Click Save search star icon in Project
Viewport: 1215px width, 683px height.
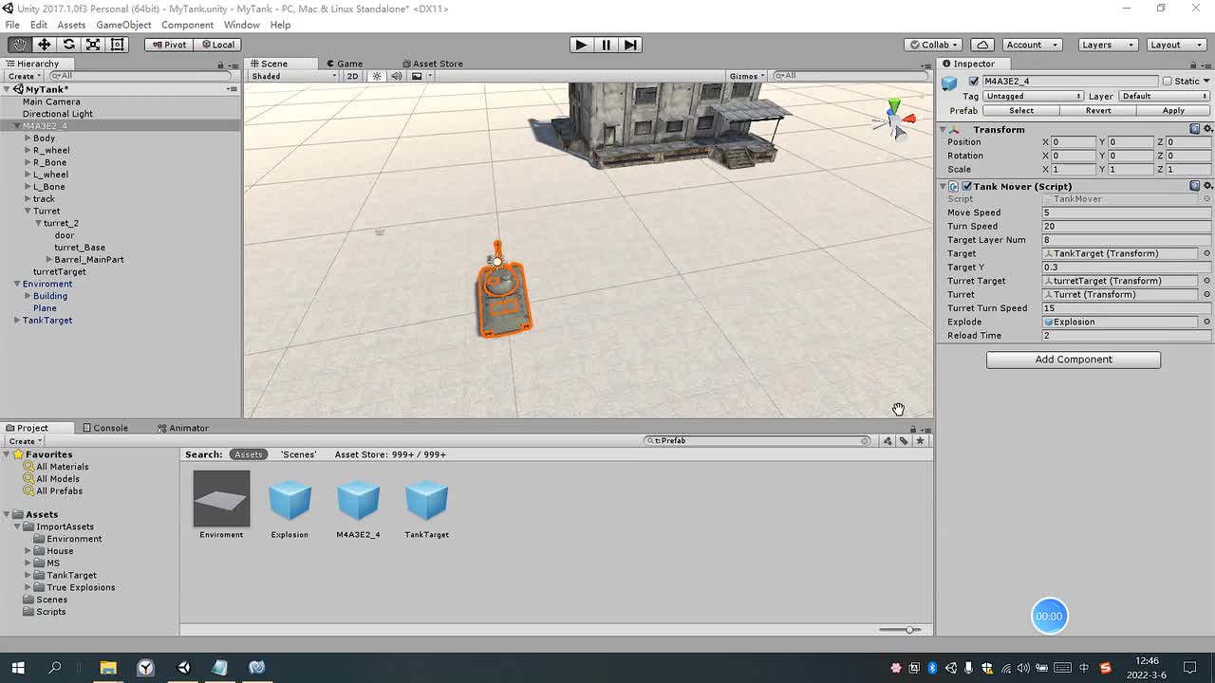click(920, 441)
